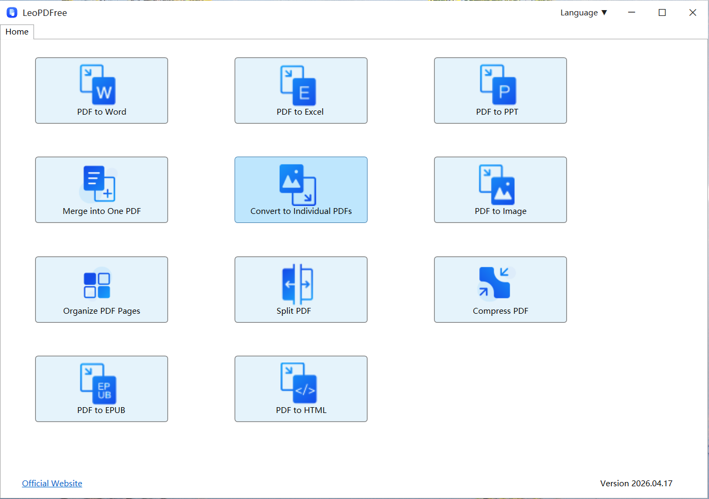Open the PDF to PPT converter tile
709x499 pixels.
pos(501,91)
